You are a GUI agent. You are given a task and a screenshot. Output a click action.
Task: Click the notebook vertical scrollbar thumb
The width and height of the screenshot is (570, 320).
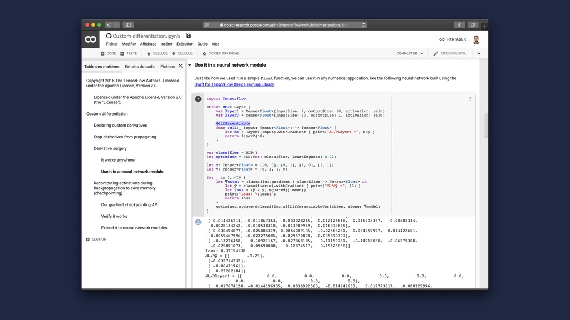486,125
